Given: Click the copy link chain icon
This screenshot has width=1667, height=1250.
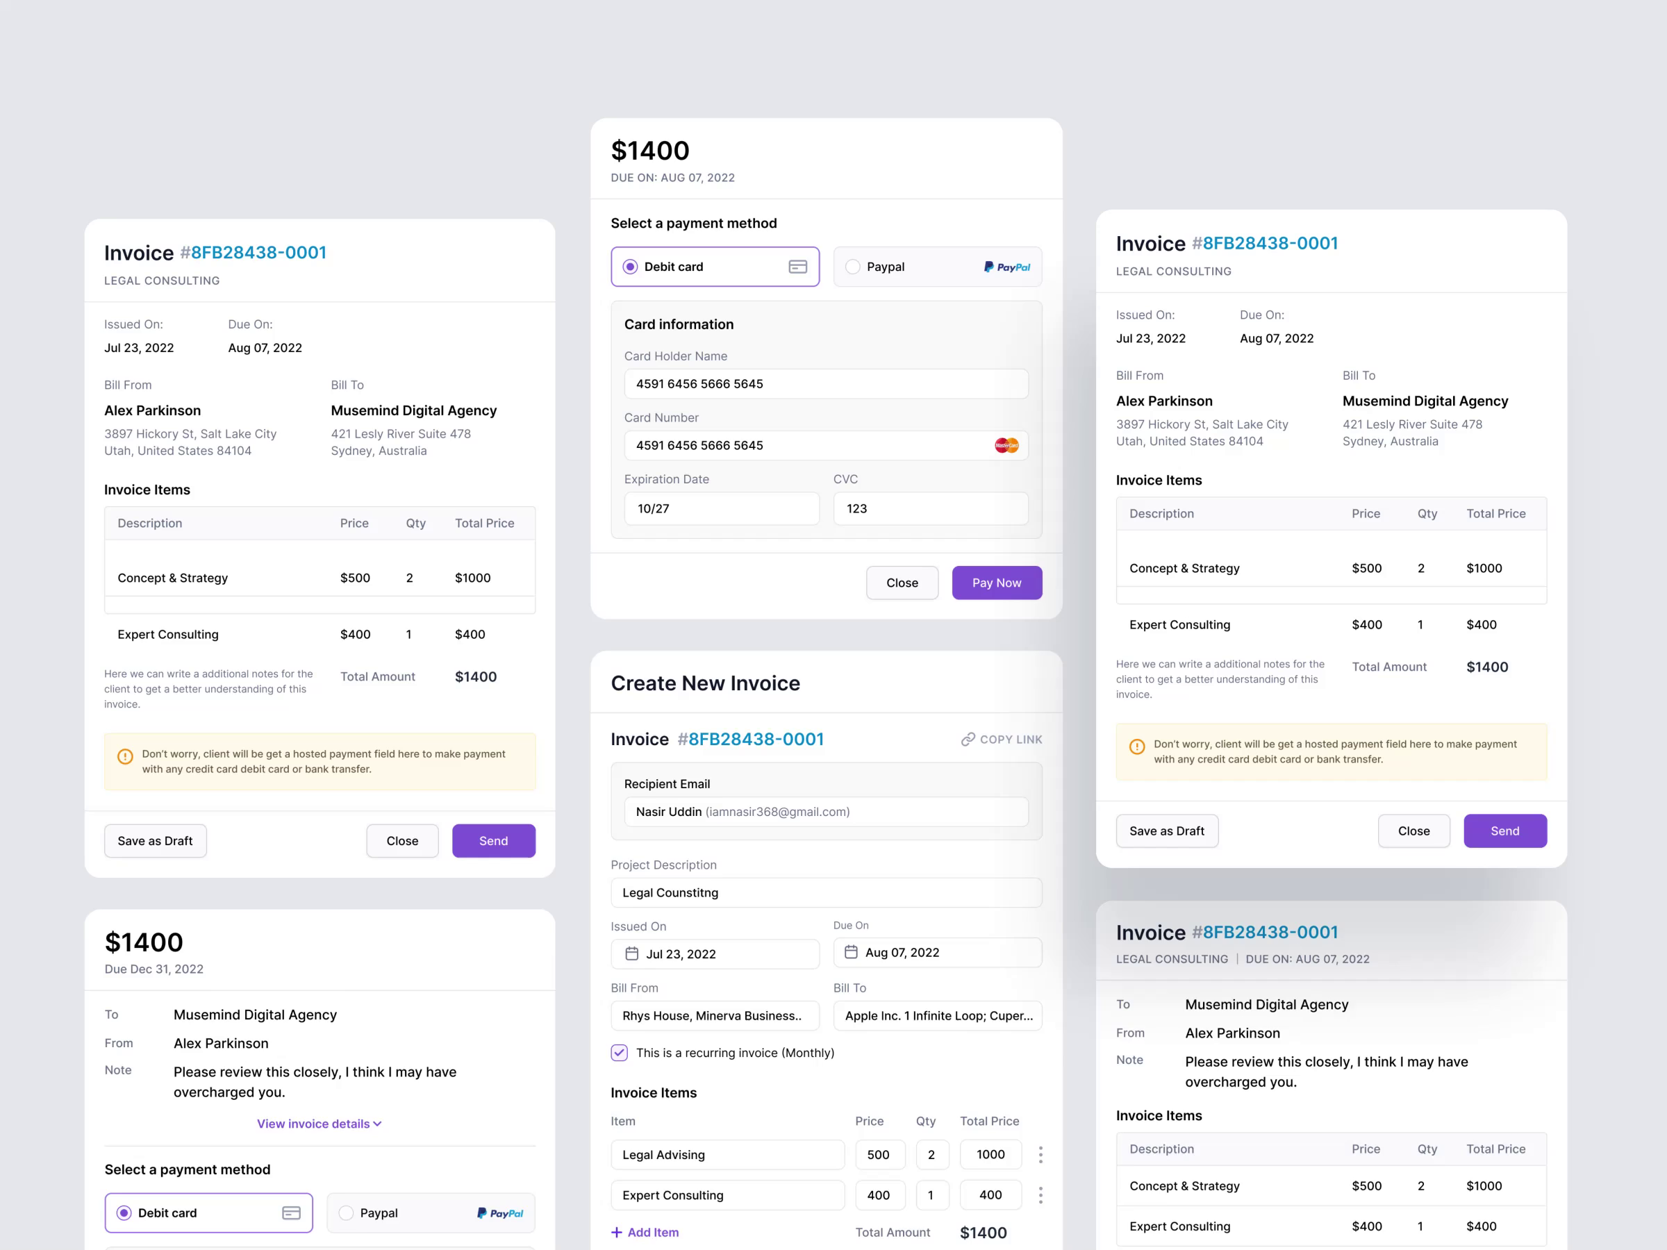Looking at the screenshot, I should click(x=968, y=739).
